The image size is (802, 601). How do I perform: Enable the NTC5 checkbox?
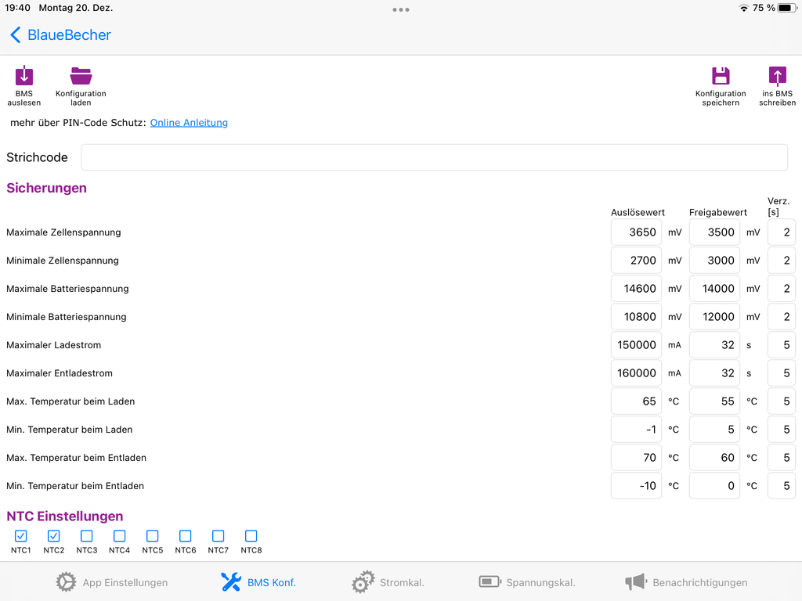(x=153, y=535)
